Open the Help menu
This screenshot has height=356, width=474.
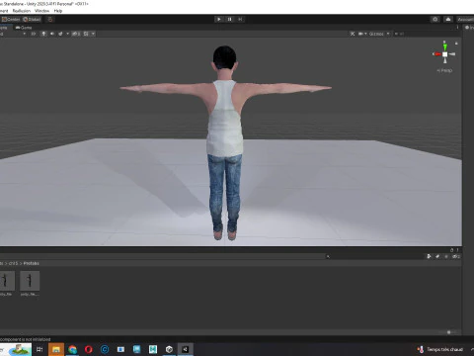[58, 11]
